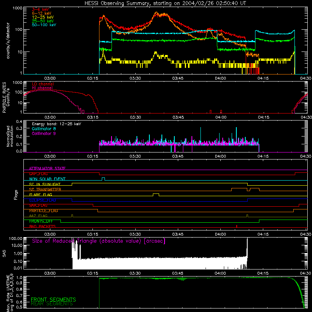The image size is (312, 312).
Task: Click the short pulse on the NON_SOLAR_EVENT line
Action: (103, 179)
